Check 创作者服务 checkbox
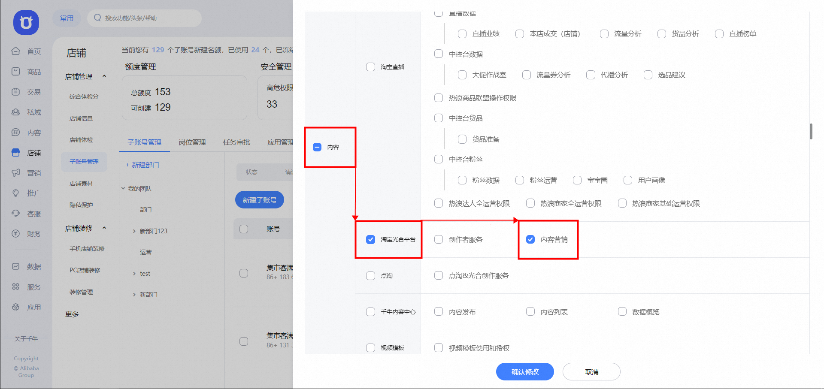Image resolution: width=824 pixels, height=389 pixels. coord(439,239)
